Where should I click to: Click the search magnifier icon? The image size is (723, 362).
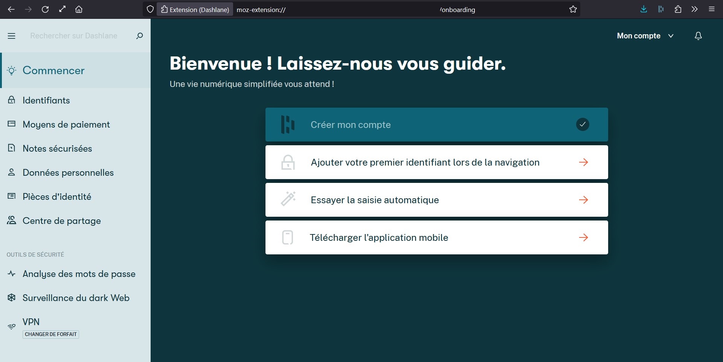[x=139, y=36]
